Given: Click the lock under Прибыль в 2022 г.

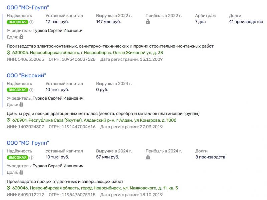Looking at the screenshot, I should [x=148, y=22].
